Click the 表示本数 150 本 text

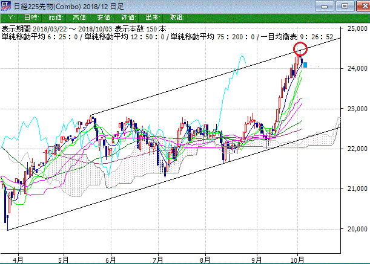point(140,29)
